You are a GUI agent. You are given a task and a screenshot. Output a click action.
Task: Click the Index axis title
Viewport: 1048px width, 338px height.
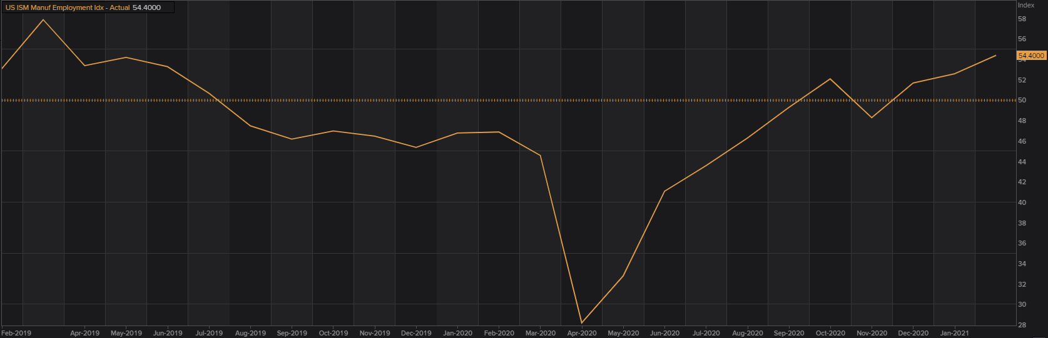point(1026,5)
